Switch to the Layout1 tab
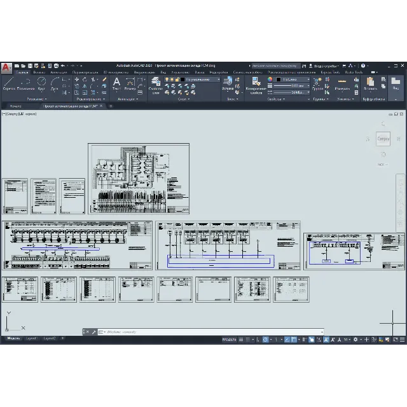The width and height of the screenshot is (407, 407). tap(32, 338)
